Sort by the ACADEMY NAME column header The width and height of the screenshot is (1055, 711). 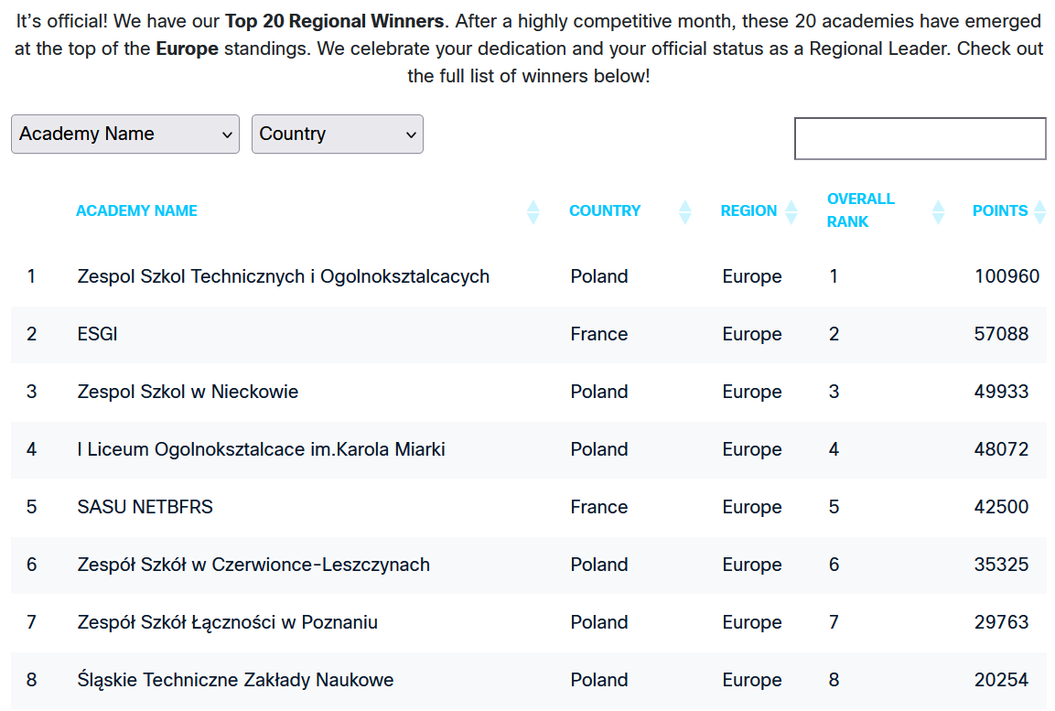tap(136, 210)
